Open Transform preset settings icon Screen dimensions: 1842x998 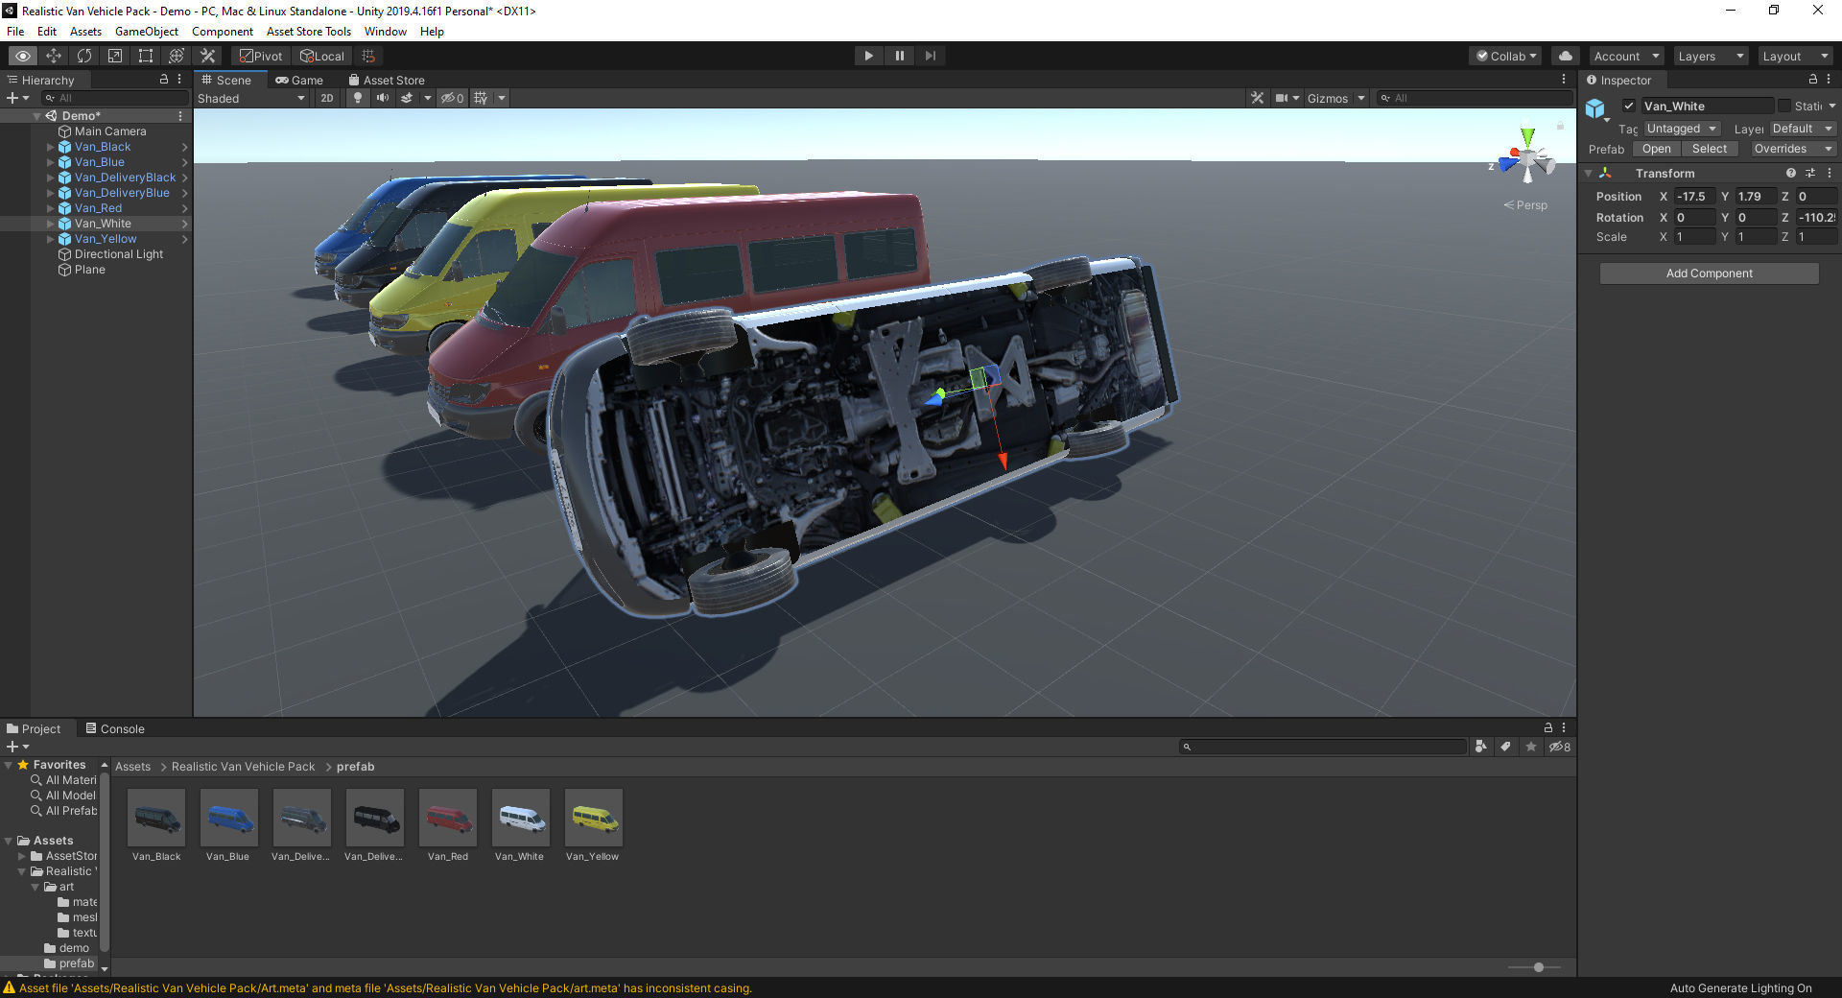pos(1810,174)
